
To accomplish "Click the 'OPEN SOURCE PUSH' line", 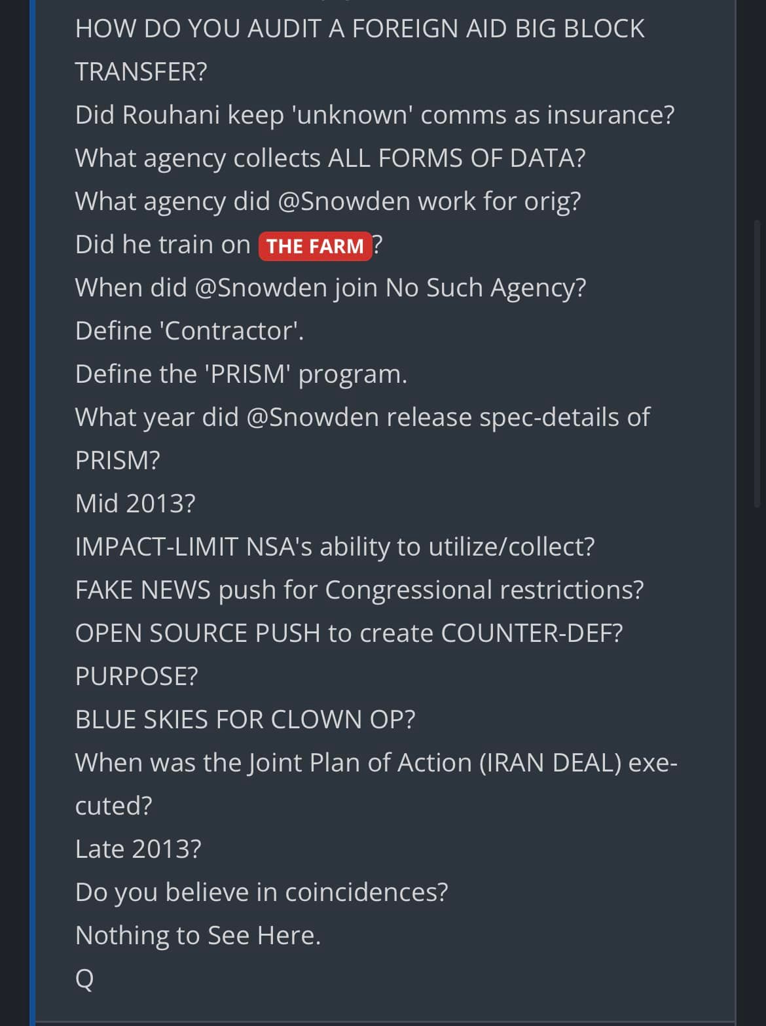I will pyautogui.click(x=349, y=633).
